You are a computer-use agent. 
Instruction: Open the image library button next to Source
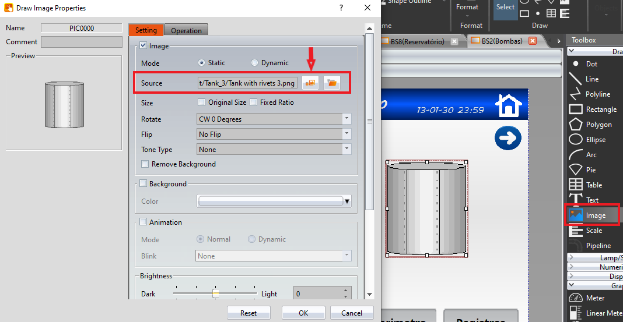click(x=310, y=83)
